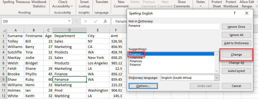This screenshot has height=99, width=258.
Task: Click the Translate command
Action: (x=102, y=2)
